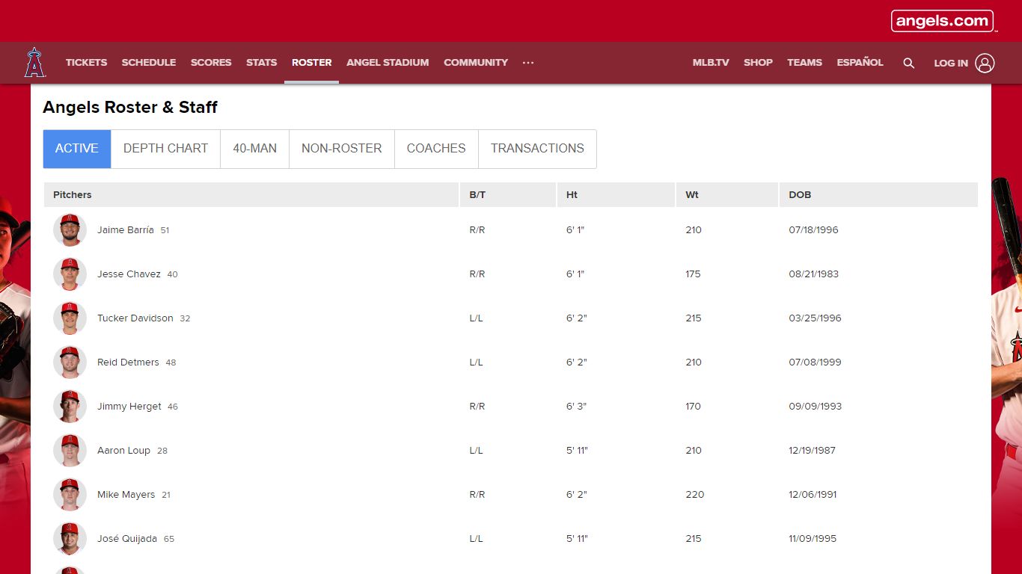The height and width of the screenshot is (574, 1022).
Task: Switch to the 40-Man tab
Action: (254, 149)
